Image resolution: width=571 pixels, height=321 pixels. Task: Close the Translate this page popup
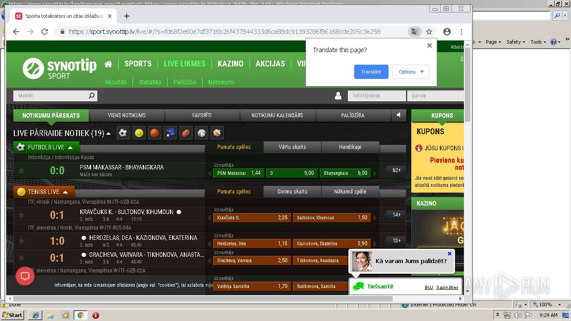coord(430,45)
